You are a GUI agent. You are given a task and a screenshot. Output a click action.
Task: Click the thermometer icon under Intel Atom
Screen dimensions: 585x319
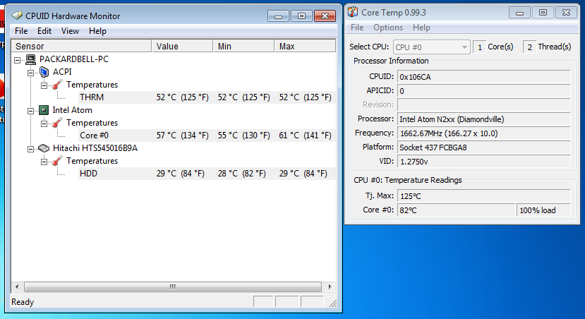click(x=57, y=123)
